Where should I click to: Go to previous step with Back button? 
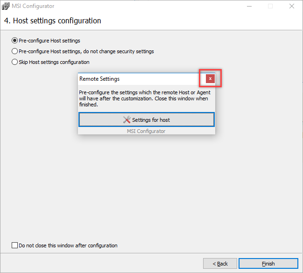pos(220,264)
